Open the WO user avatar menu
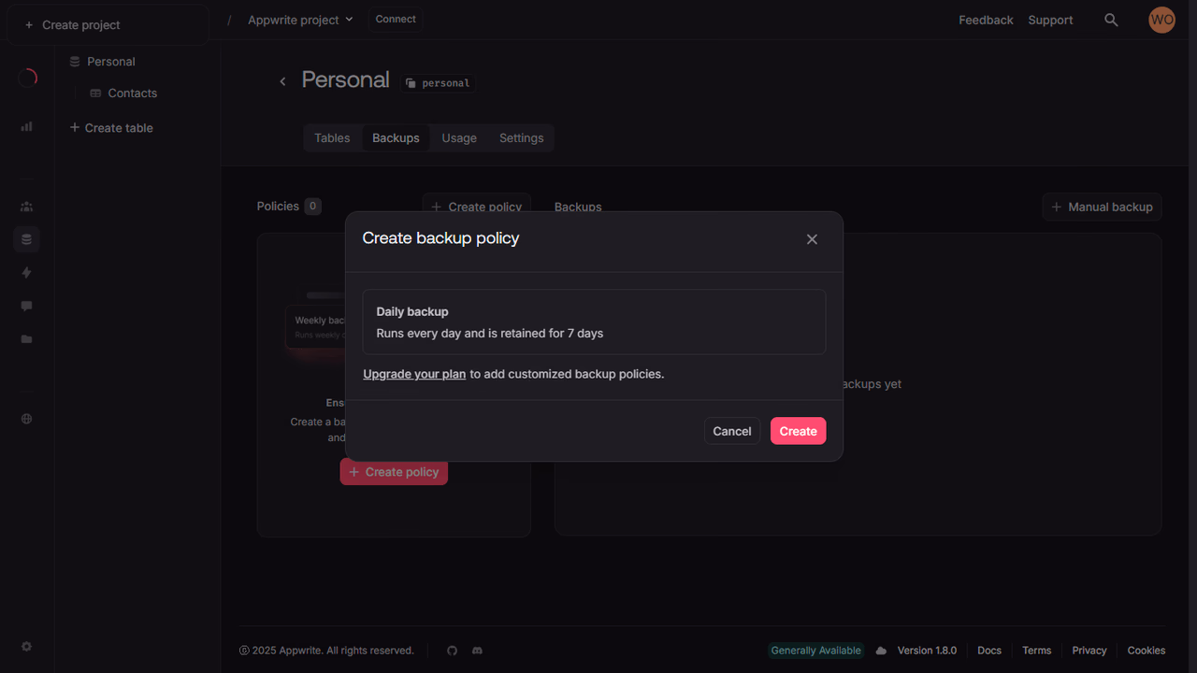Screen dimensions: 1197x673 pos(1161,20)
